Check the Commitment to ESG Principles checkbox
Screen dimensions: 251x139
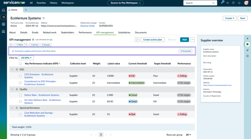20,83
